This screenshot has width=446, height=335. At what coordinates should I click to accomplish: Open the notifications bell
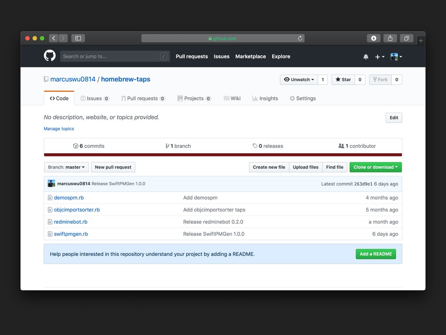coord(366,57)
